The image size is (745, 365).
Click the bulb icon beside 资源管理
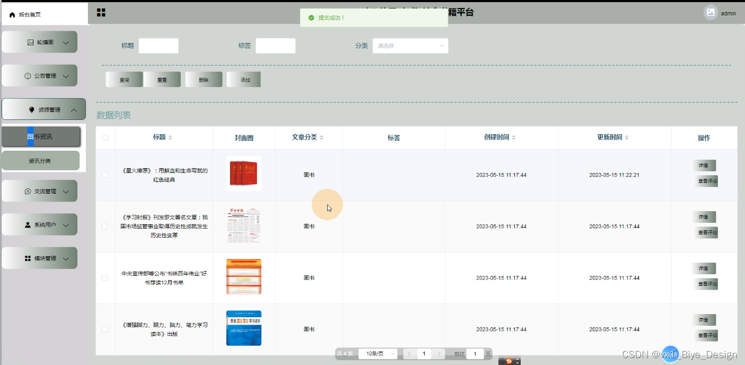tap(31, 110)
